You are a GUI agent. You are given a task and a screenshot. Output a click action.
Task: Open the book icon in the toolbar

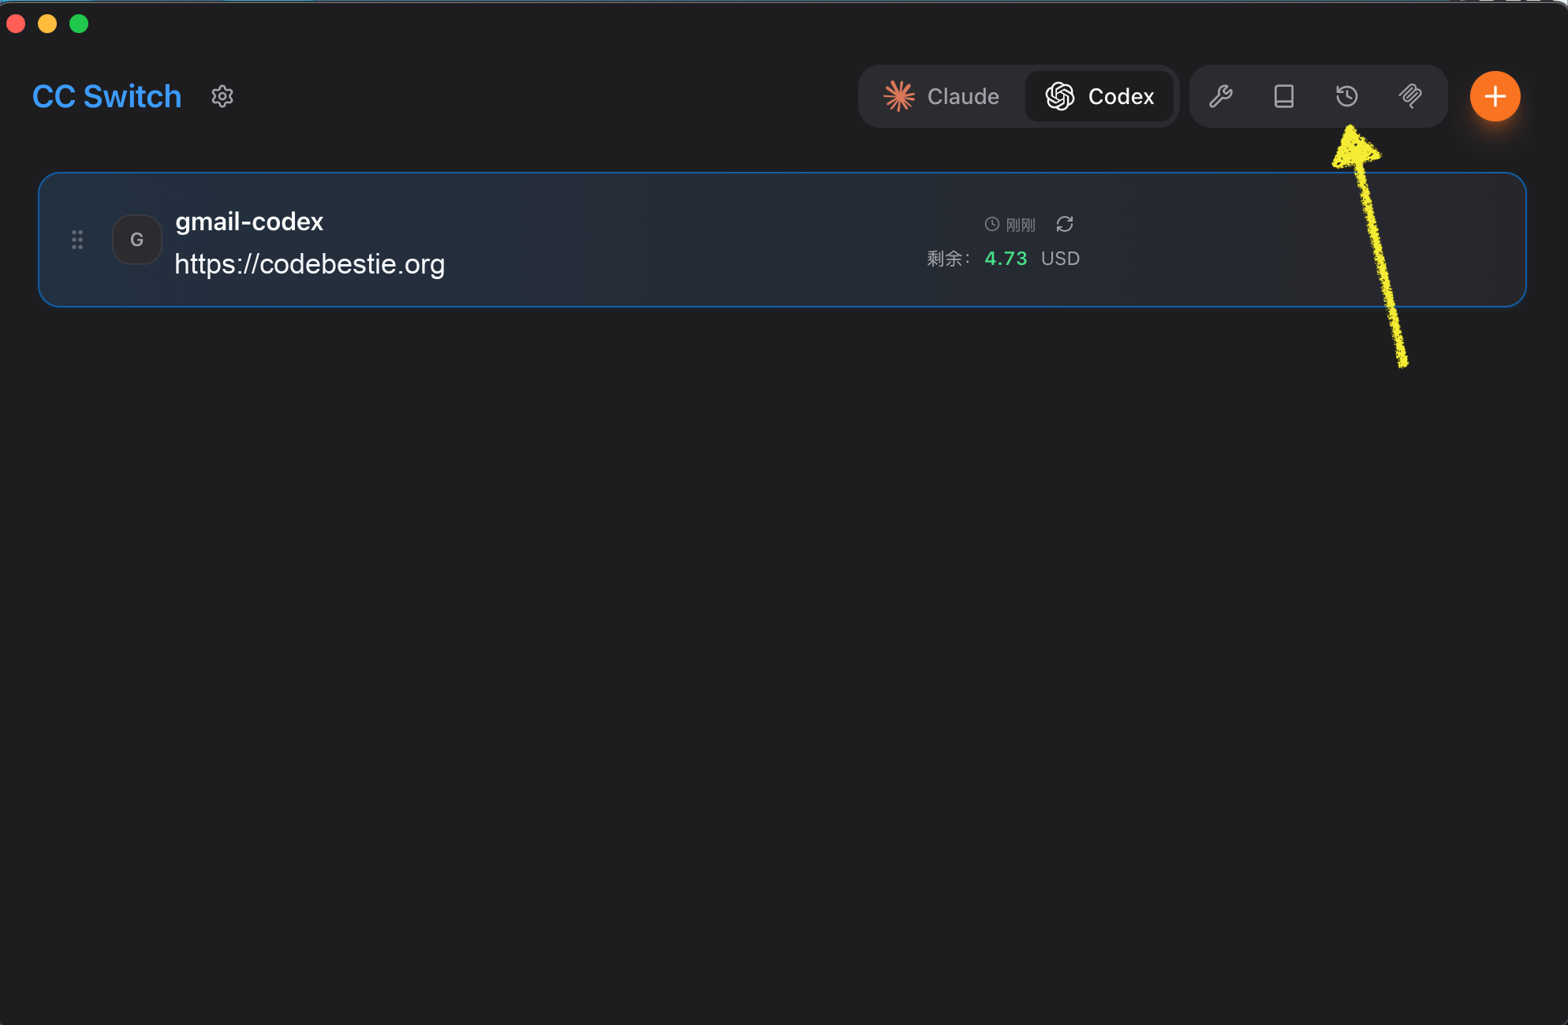[1284, 96]
